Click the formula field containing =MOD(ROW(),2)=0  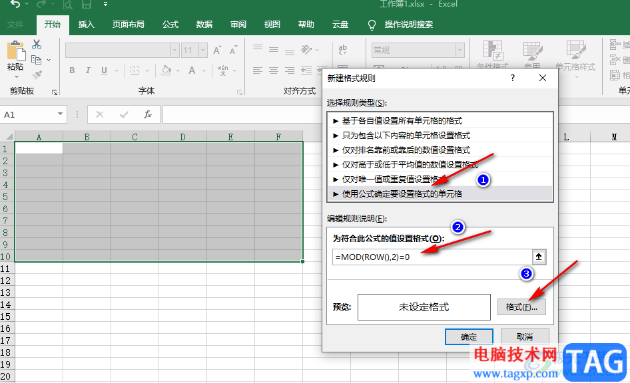[x=432, y=257]
